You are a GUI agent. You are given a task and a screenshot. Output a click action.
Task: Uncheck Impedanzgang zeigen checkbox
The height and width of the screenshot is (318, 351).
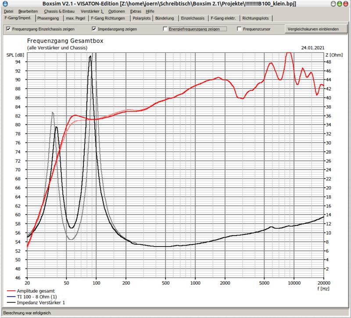click(94, 29)
